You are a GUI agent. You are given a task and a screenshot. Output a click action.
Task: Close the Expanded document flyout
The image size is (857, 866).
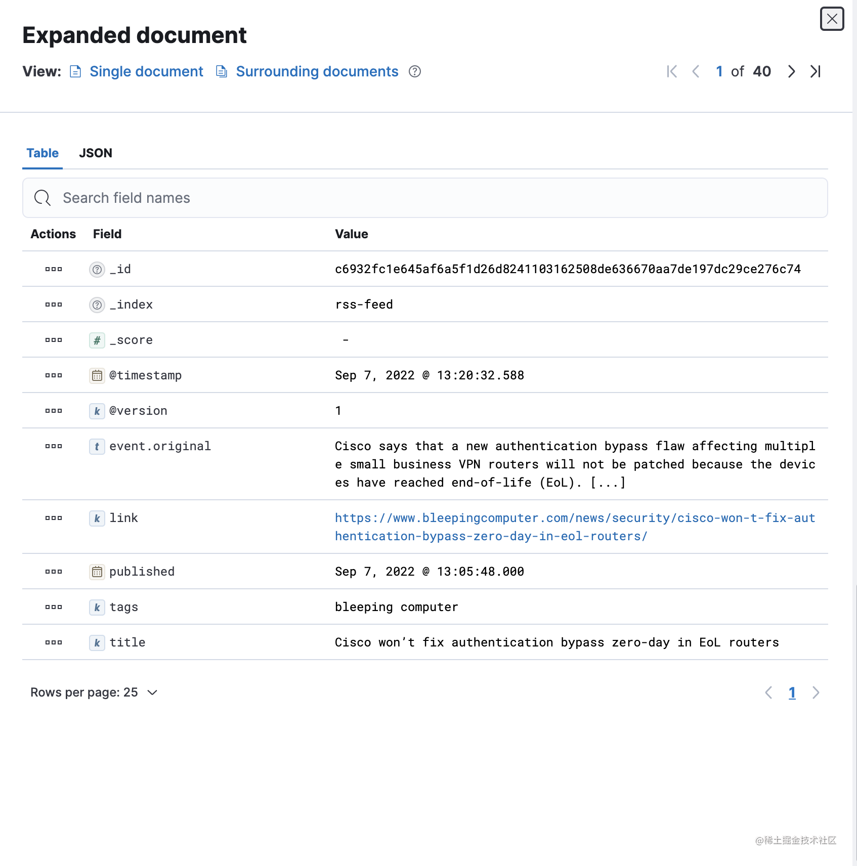click(x=832, y=19)
